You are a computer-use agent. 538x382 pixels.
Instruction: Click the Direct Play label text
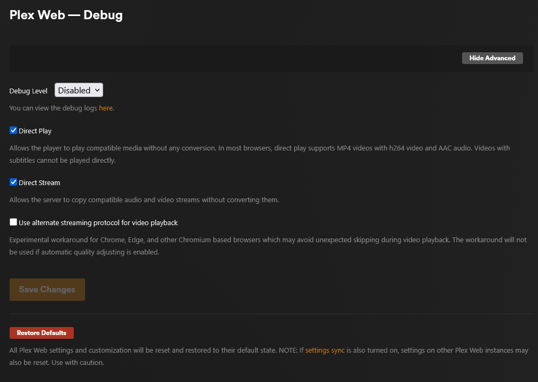[35, 131]
